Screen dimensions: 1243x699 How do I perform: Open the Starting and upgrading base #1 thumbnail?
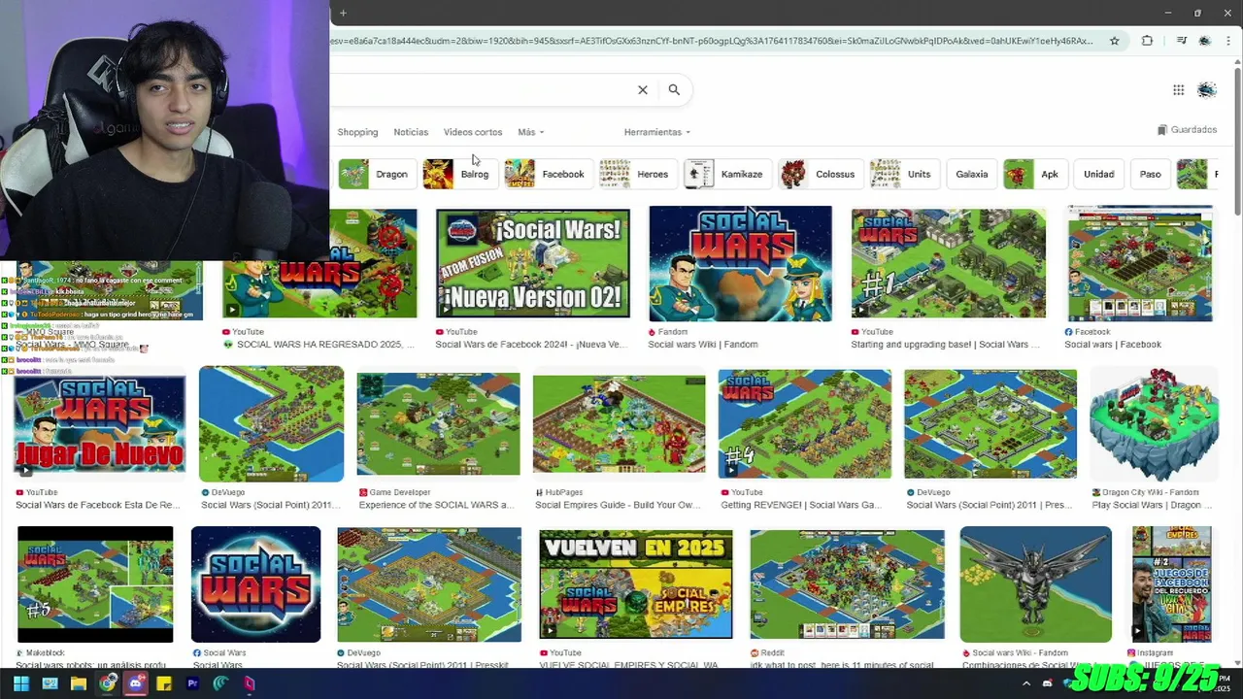click(949, 263)
